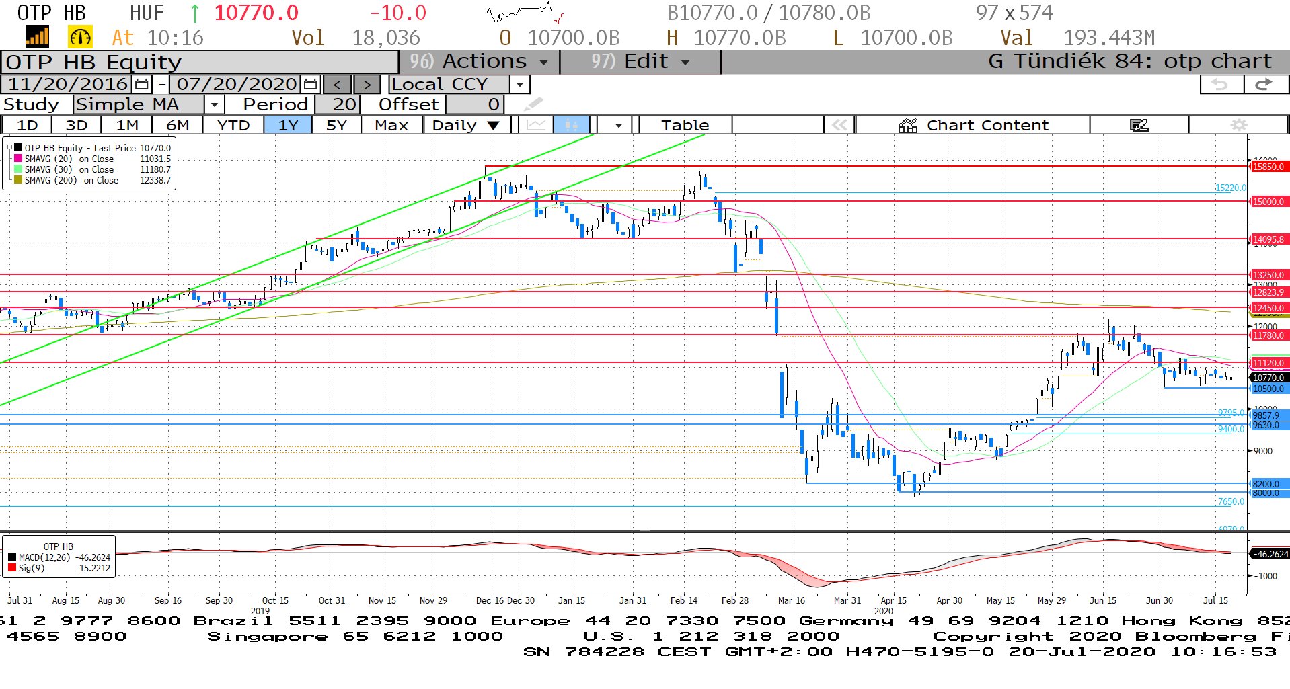Open the chart annotation edit icon
The height and width of the screenshot is (689, 1290).
[x=1139, y=125]
